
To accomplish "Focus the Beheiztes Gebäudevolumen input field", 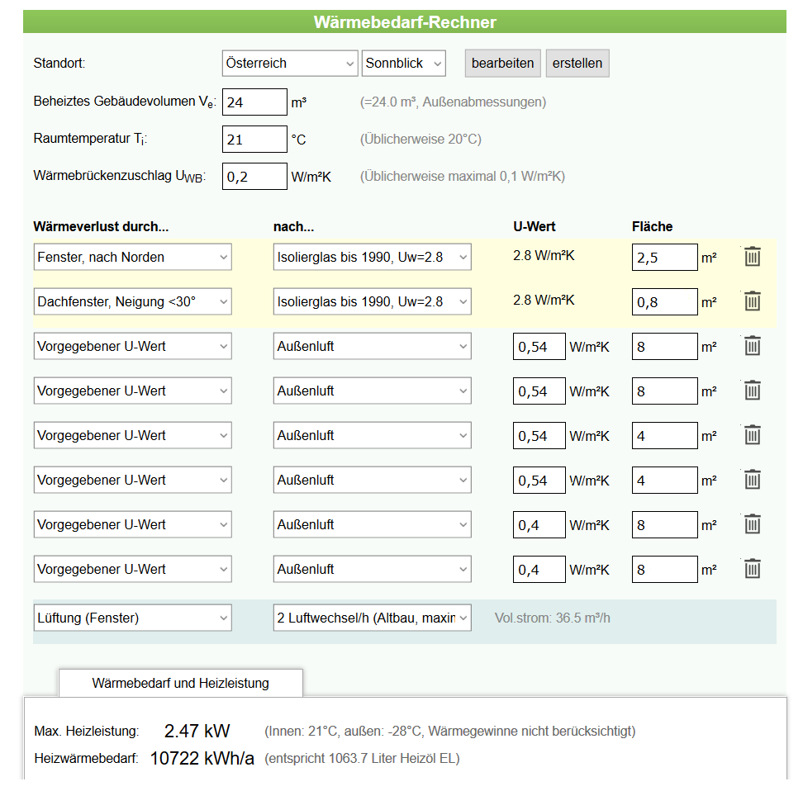I will [x=254, y=102].
